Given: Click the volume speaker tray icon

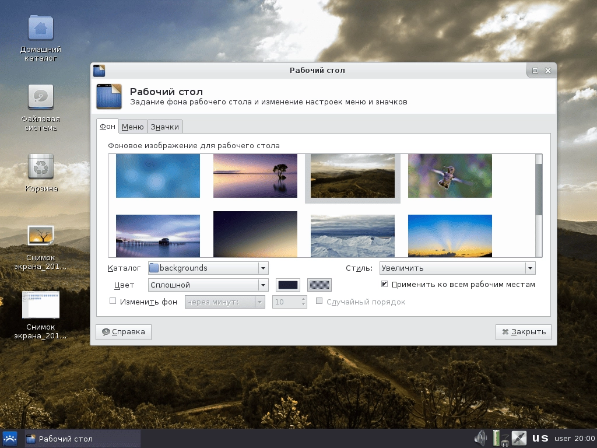Looking at the screenshot, I should pyautogui.click(x=481, y=439).
